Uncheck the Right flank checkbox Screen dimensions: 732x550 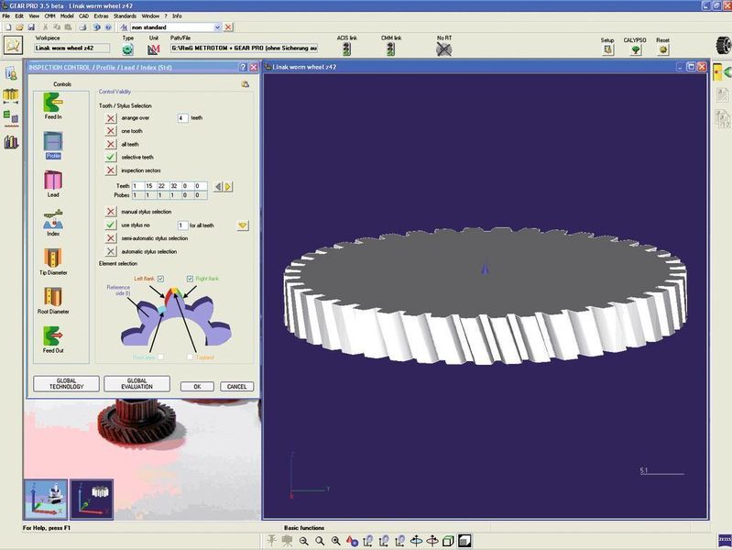pyautogui.click(x=190, y=279)
